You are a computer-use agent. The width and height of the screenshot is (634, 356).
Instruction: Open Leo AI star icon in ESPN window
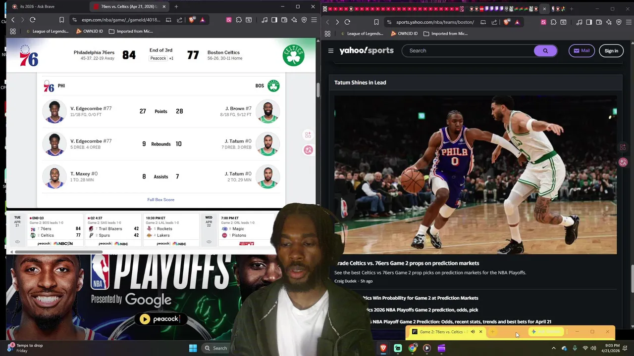click(x=294, y=20)
